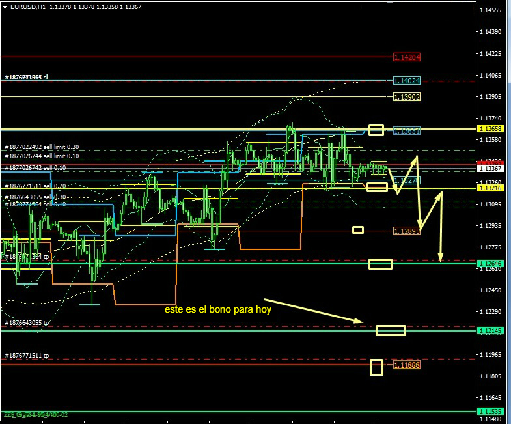Select the #1877026742 sell 0.10 order

click(36, 168)
